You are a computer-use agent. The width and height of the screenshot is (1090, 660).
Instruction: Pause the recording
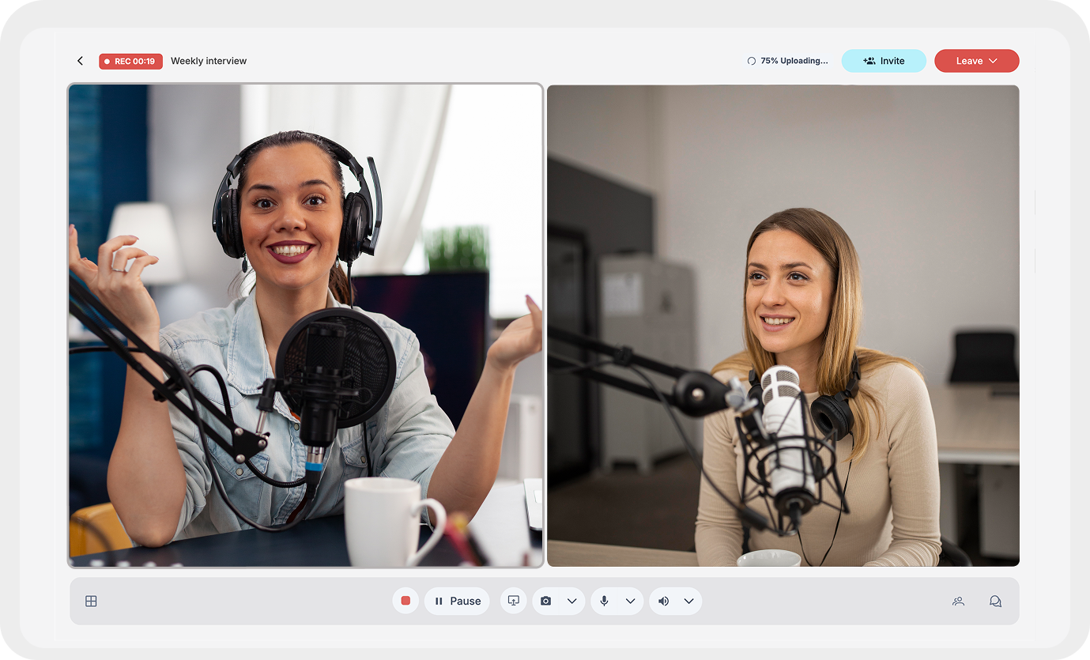coord(457,601)
